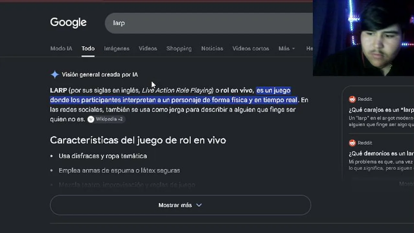
Task: Click the first Reddit icon, above "¿Qué carajos"
Action: tap(352, 99)
